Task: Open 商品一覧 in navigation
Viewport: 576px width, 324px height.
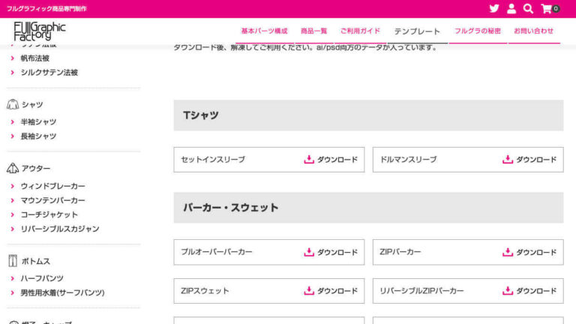Action: coord(313,31)
